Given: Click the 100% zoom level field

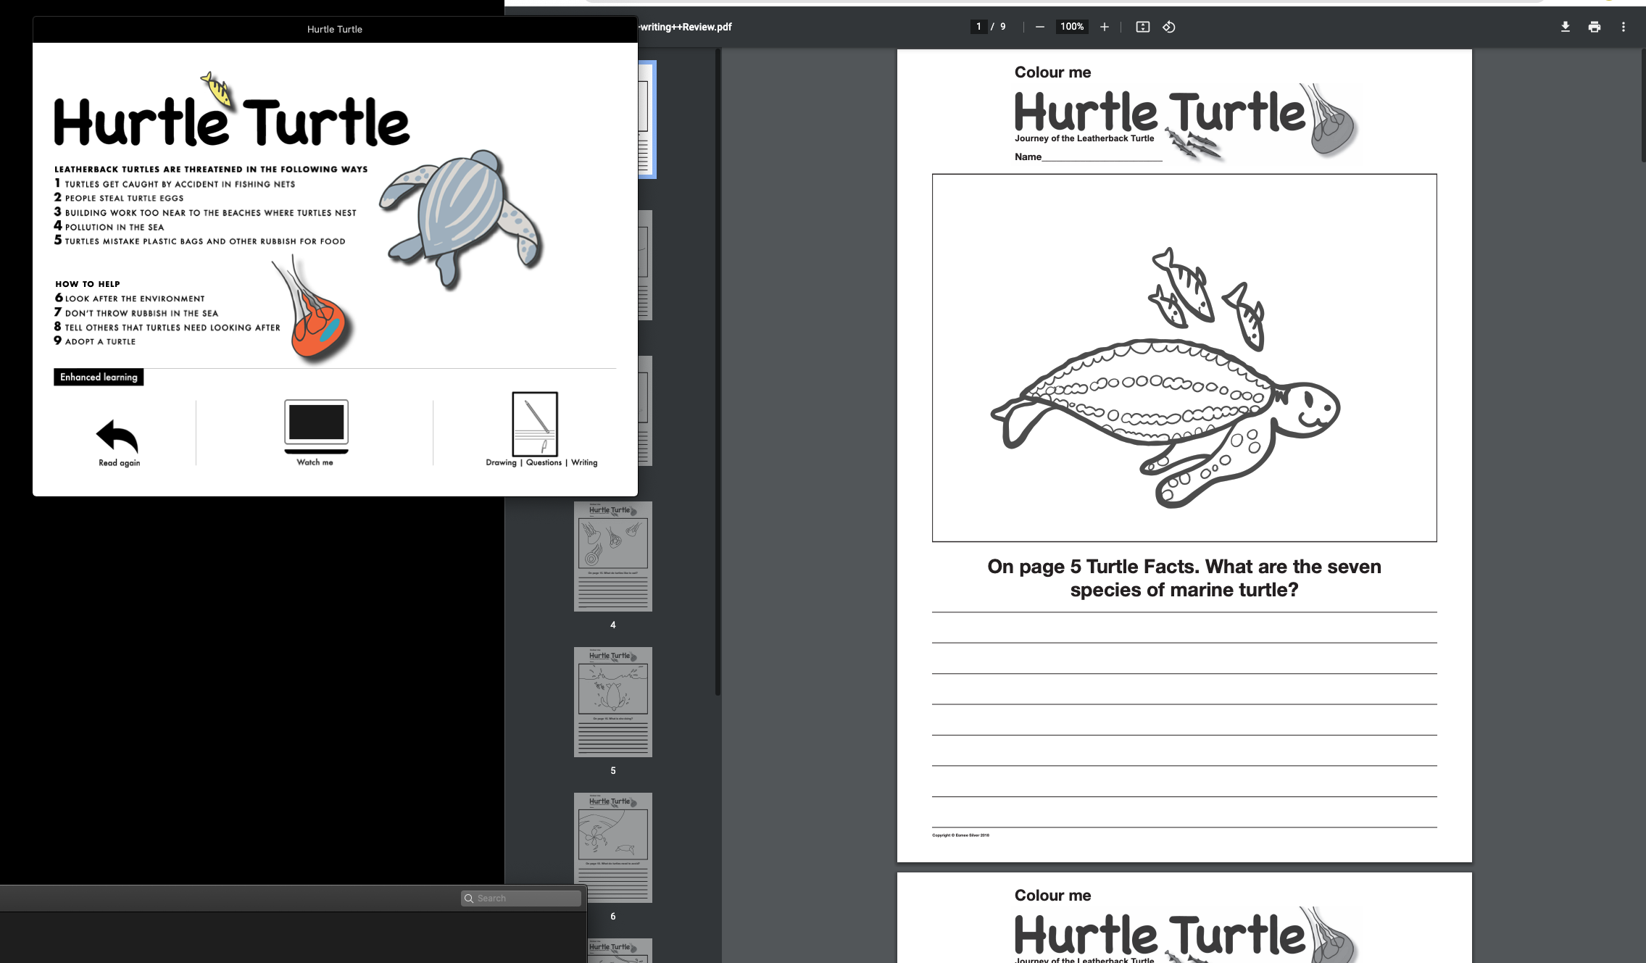Looking at the screenshot, I should (1071, 27).
